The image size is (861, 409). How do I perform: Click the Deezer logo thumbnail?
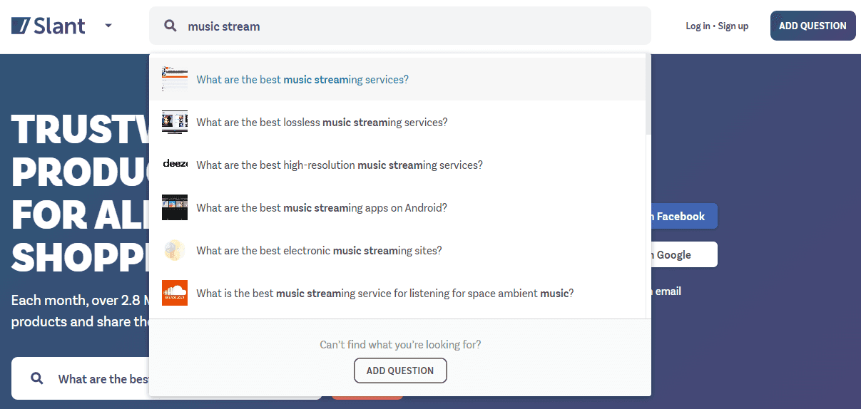pyautogui.click(x=175, y=164)
